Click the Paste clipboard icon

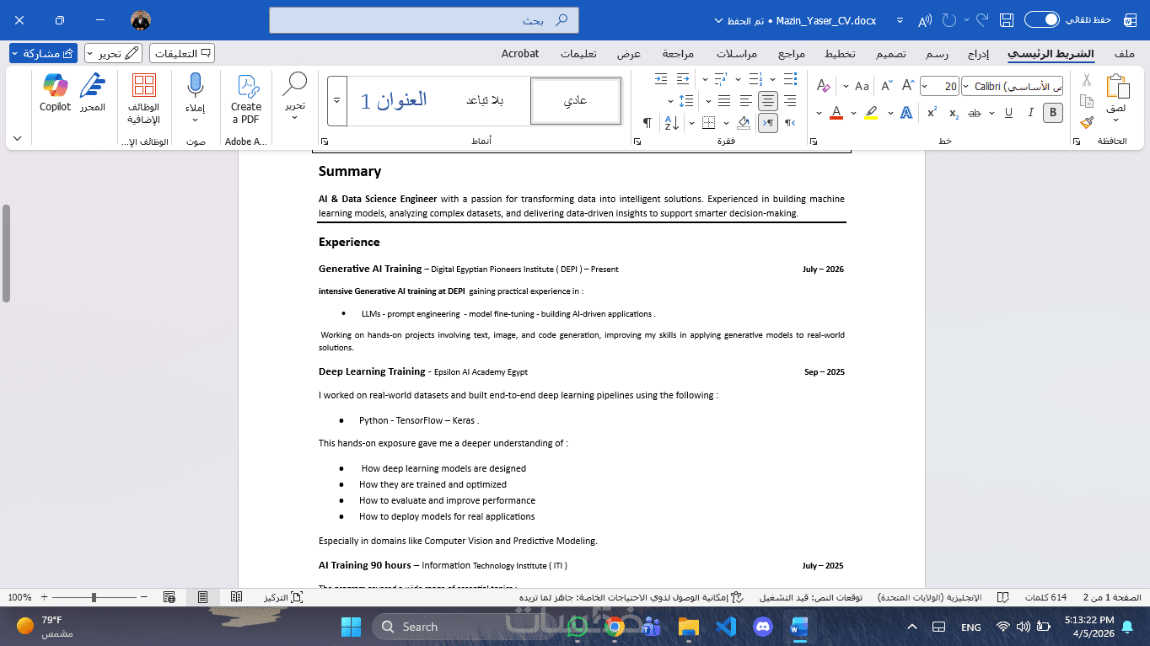pyautogui.click(x=1117, y=87)
